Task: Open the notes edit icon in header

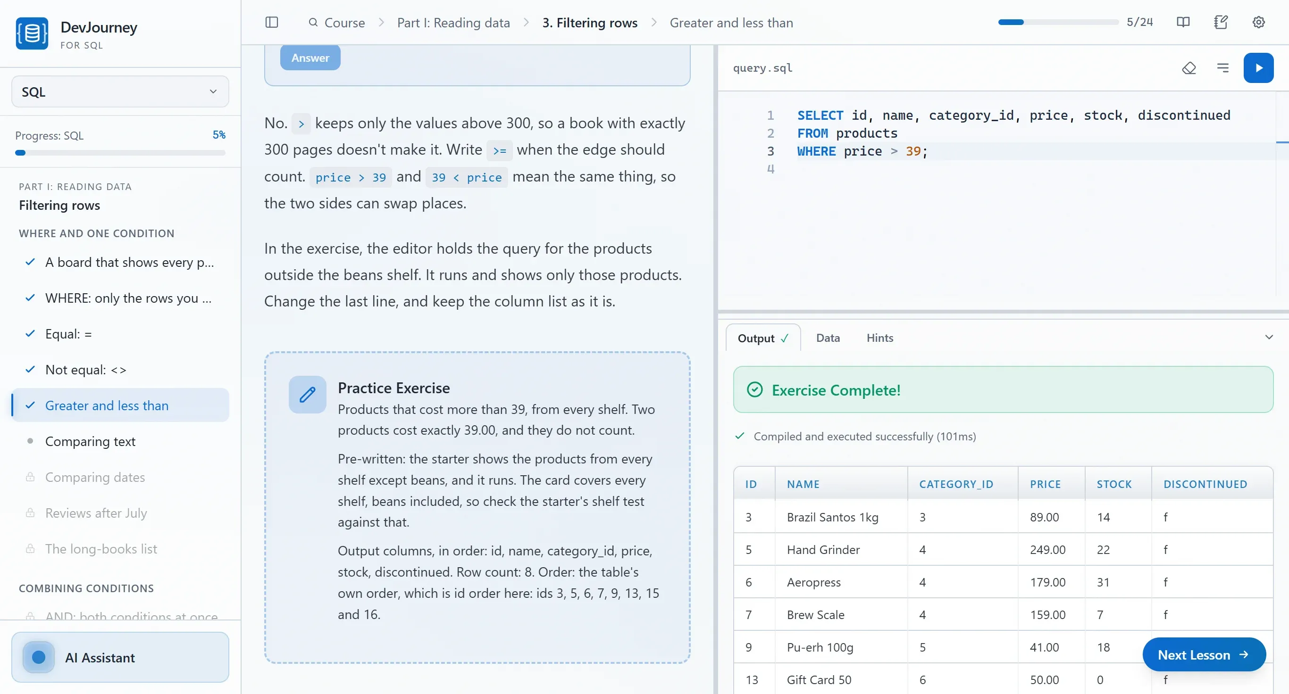Action: 1221,23
